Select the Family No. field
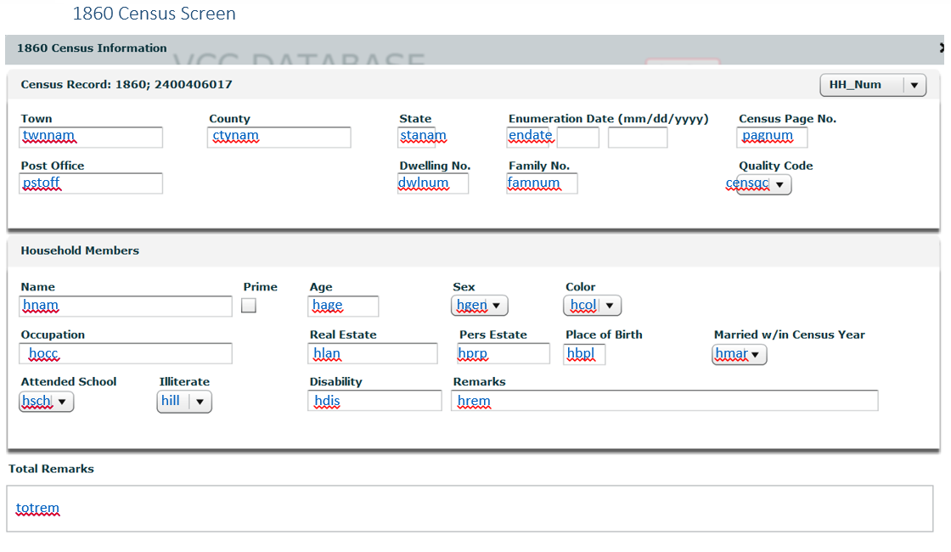951x552 pixels. 542,183
